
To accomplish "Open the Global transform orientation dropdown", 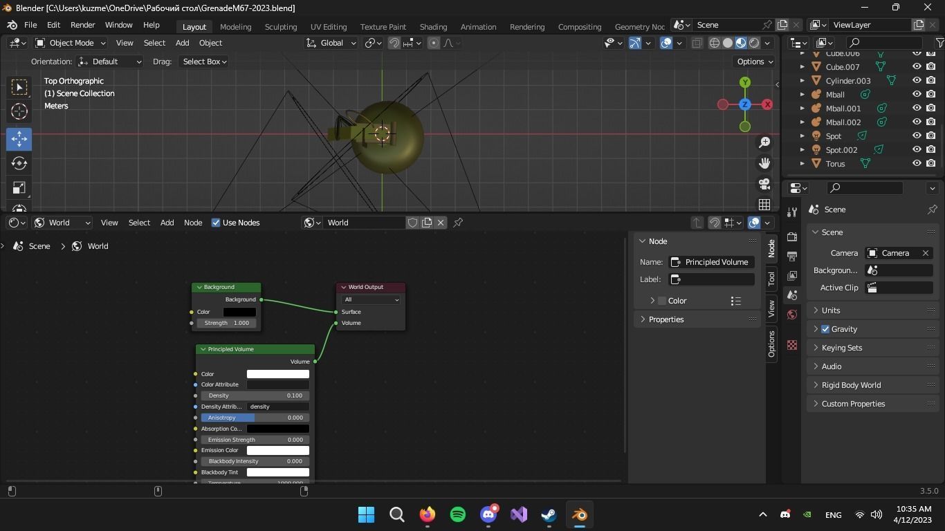I will pyautogui.click(x=331, y=43).
